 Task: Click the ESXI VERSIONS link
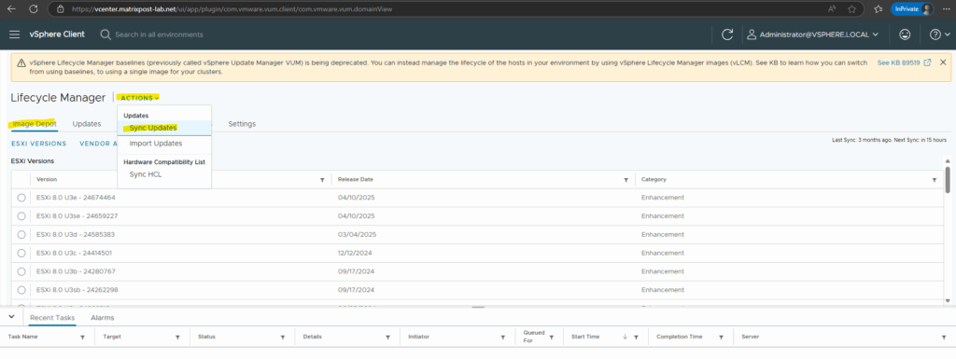38,144
